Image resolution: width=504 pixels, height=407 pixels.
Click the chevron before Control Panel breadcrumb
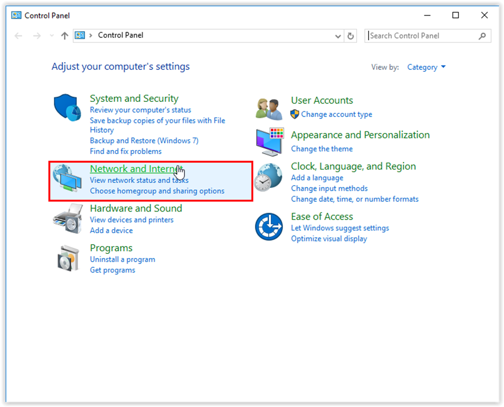pos(91,35)
